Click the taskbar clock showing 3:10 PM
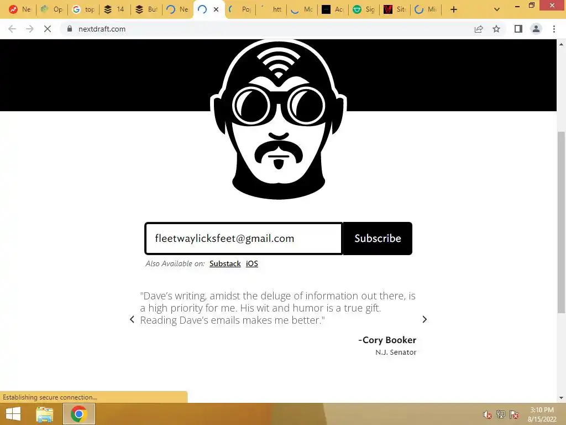Screen dimensions: 566x425 coord(542,414)
